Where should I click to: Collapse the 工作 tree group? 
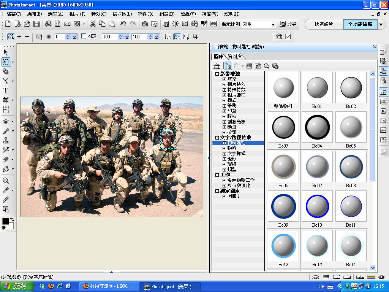point(217,175)
